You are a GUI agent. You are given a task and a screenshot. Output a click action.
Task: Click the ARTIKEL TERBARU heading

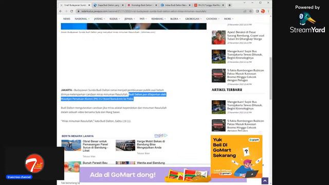tap(227, 90)
